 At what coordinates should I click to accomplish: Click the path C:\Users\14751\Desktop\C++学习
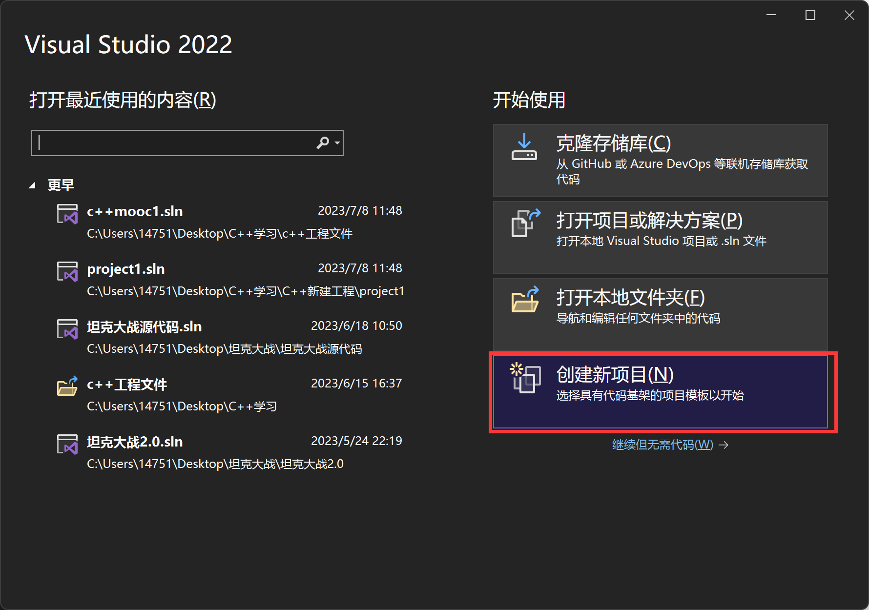point(182,407)
